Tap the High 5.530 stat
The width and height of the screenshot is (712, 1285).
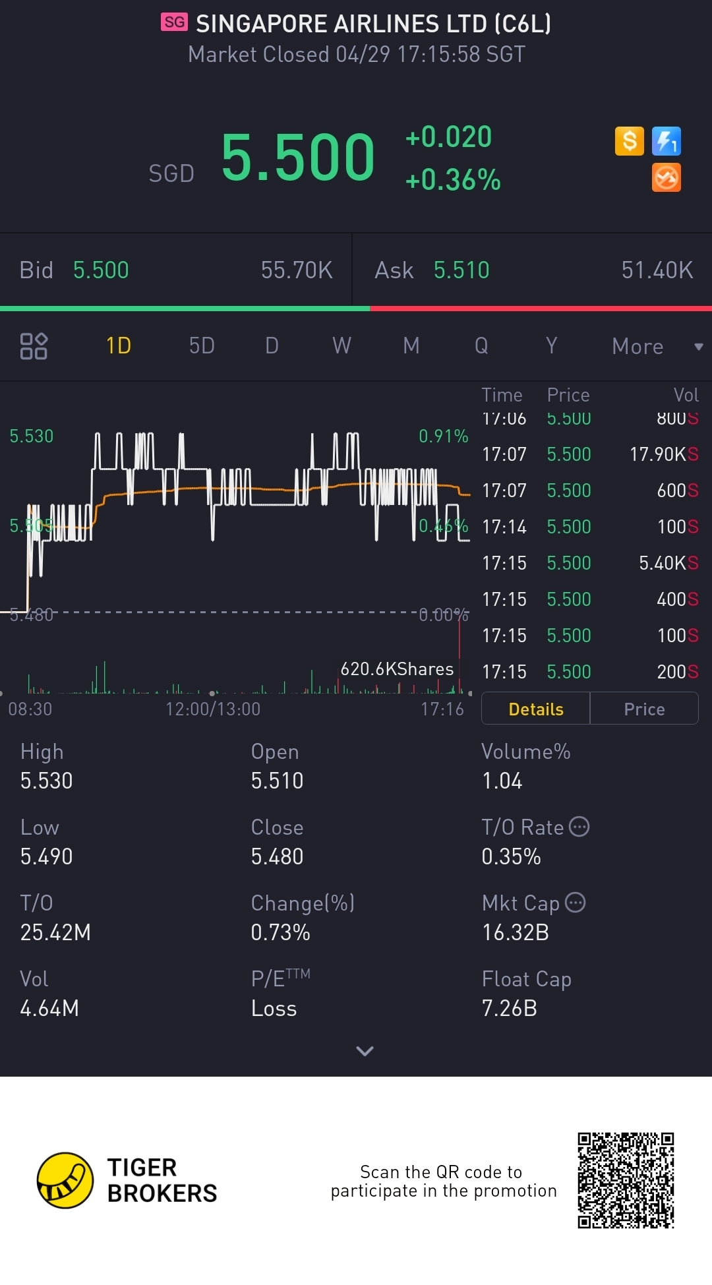46,766
